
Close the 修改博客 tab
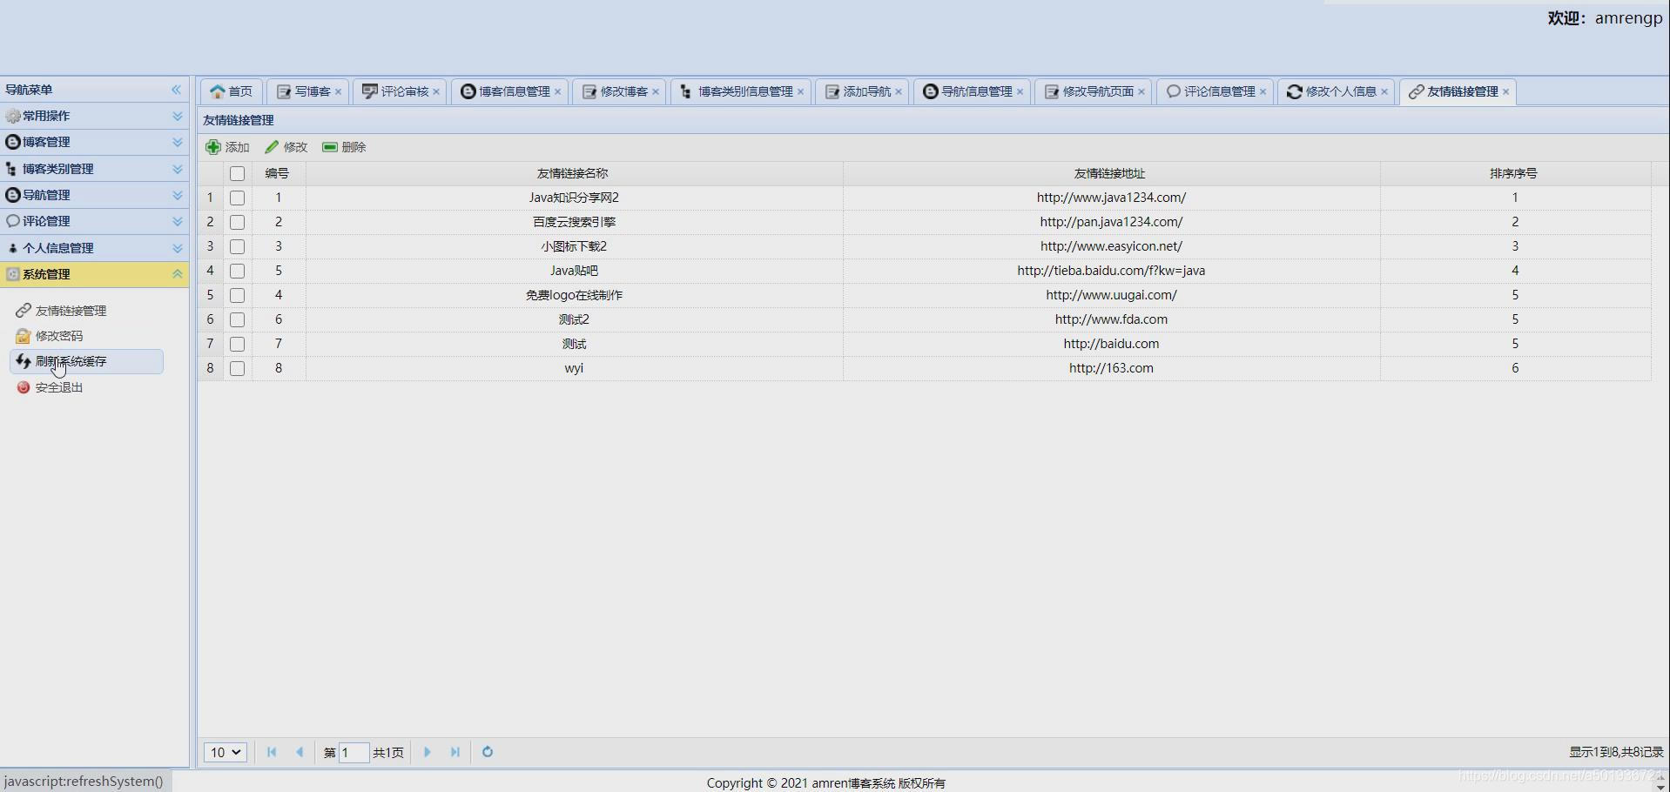(657, 91)
